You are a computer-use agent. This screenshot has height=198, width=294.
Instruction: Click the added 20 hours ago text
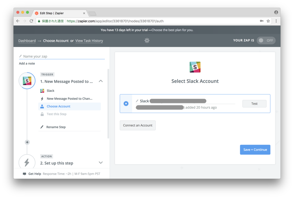pos(201,108)
